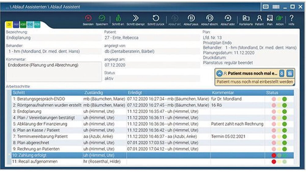
Task: Open the Karteikarte icon
Action: pyautogui.click(x=246, y=19)
